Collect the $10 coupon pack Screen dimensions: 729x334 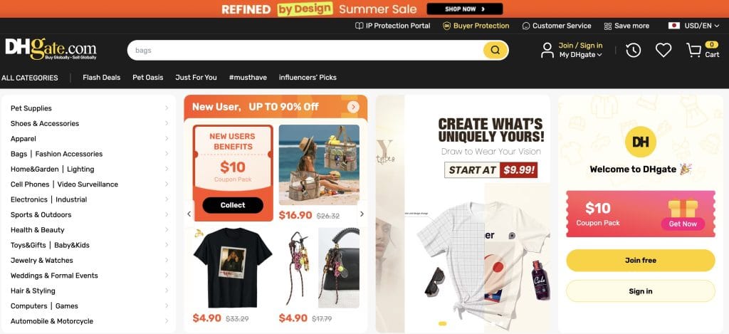(233, 205)
